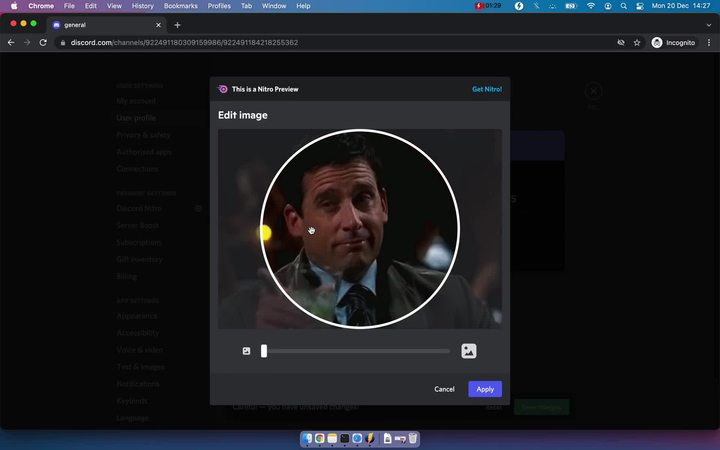This screenshot has width=720, height=450.
Task: Select My account settings
Action: coord(136,100)
